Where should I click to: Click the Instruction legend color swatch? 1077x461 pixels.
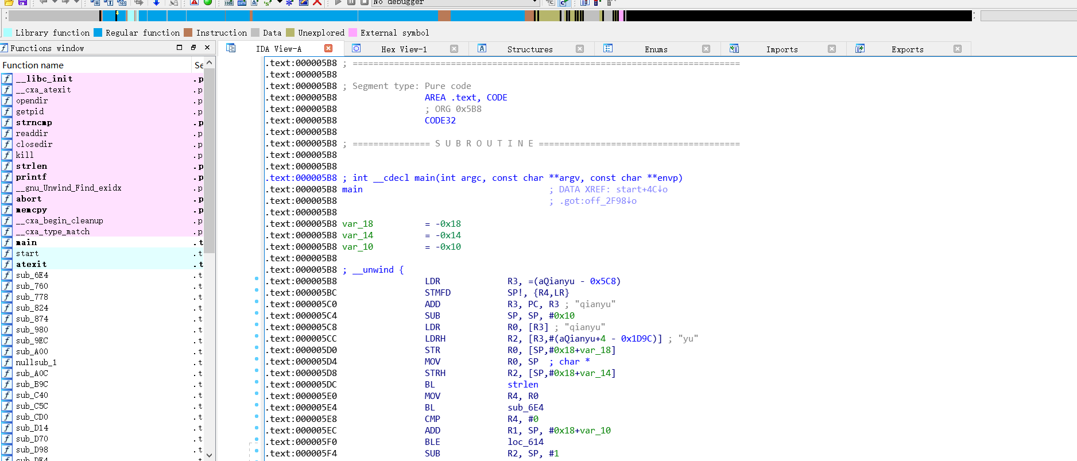pyautogui.click(x=188, y=32)
